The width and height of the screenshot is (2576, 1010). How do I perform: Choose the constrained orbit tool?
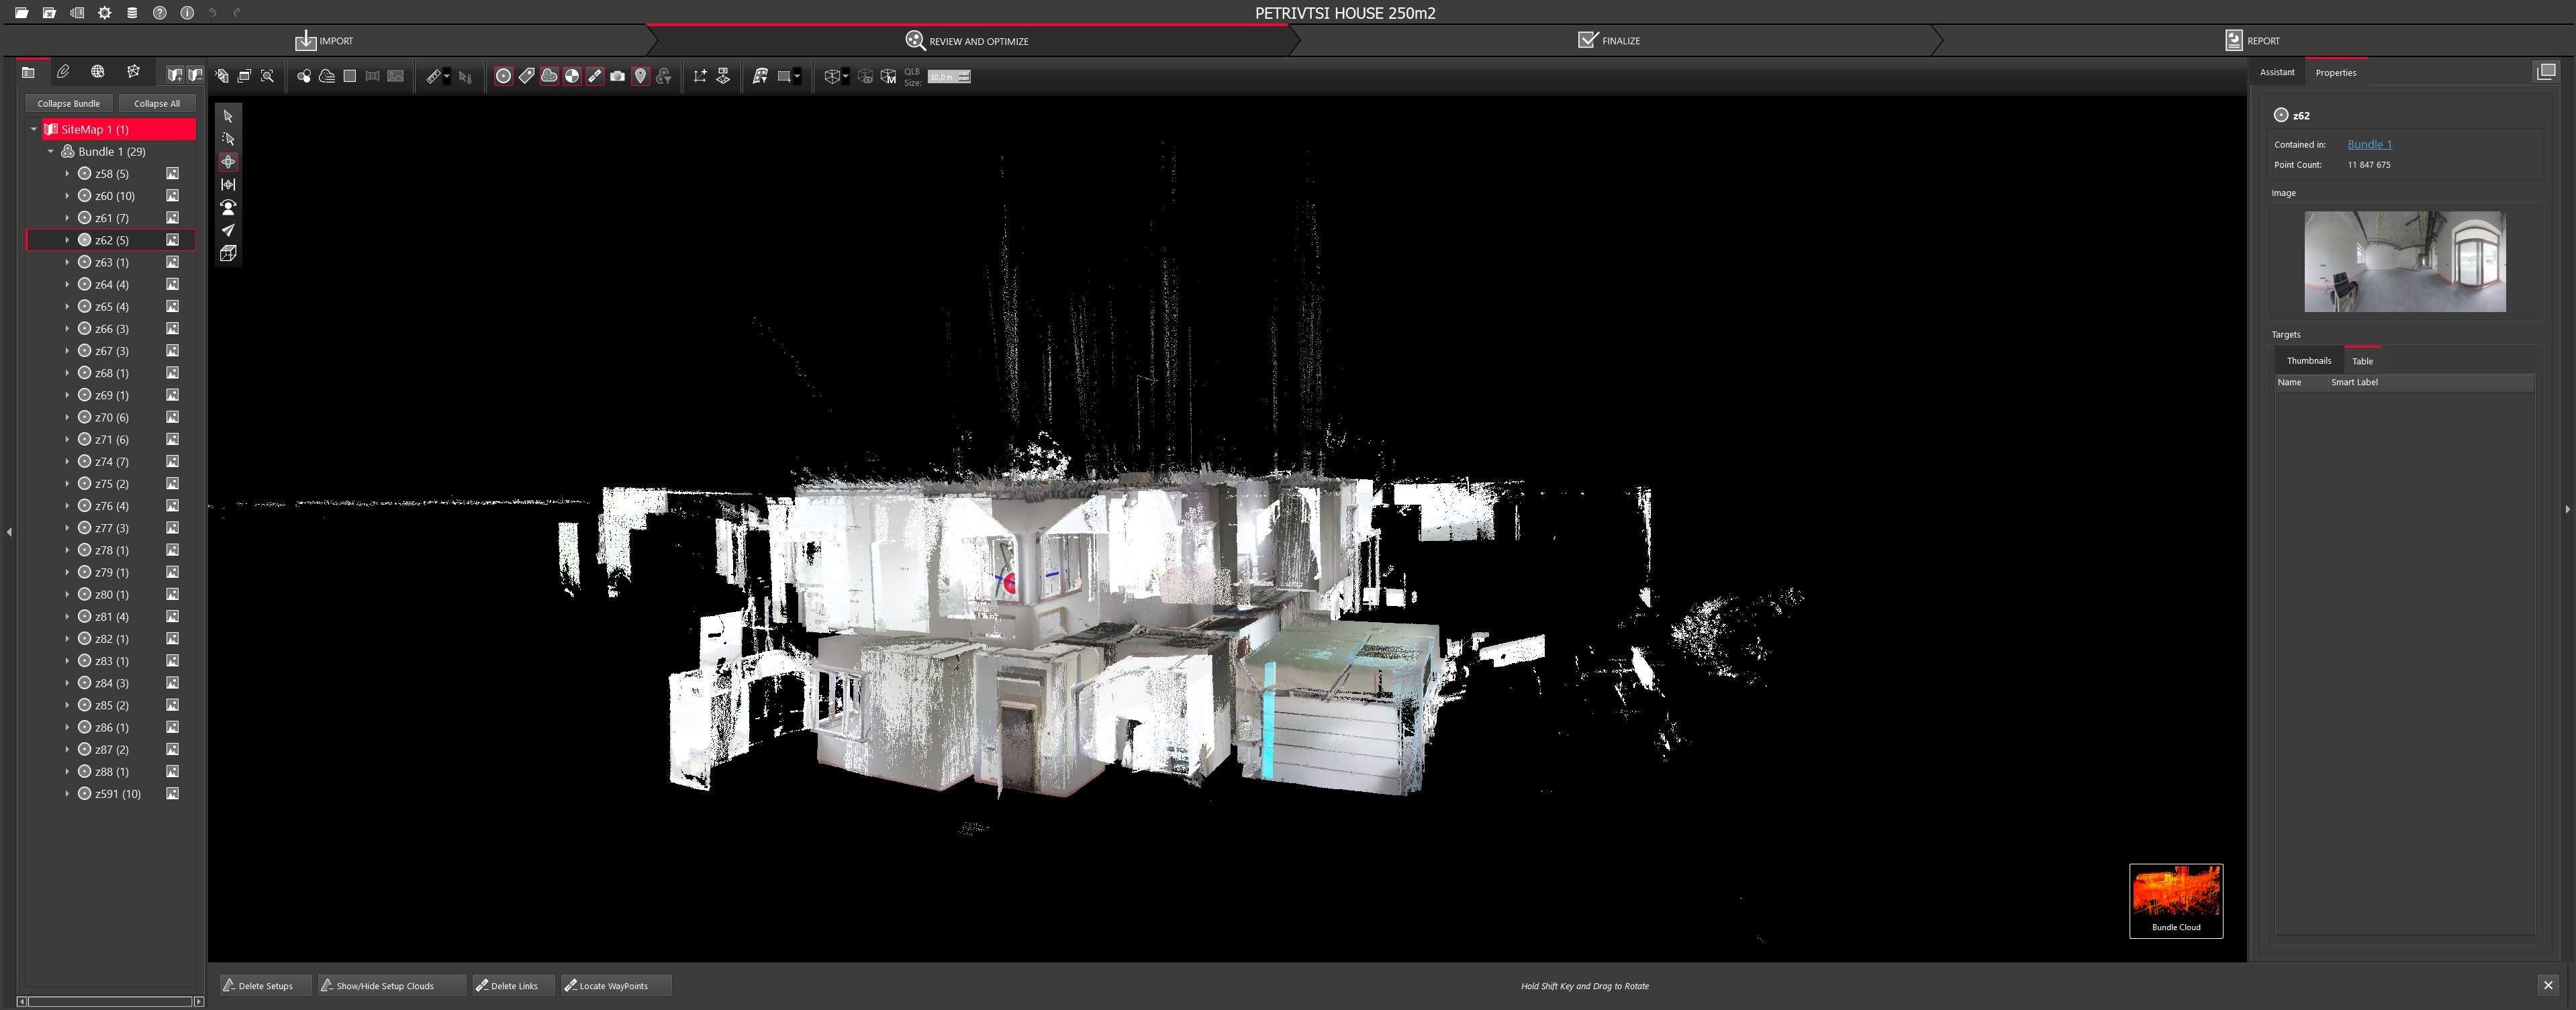pos(228,185)
